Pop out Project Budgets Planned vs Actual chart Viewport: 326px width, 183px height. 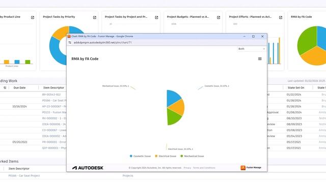coord(219,17)
